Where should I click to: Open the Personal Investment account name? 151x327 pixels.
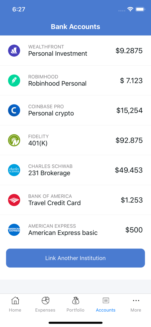pyautogui.click(x=58, y=54)
